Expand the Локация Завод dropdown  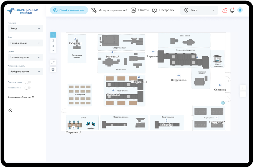click(25, 28)
